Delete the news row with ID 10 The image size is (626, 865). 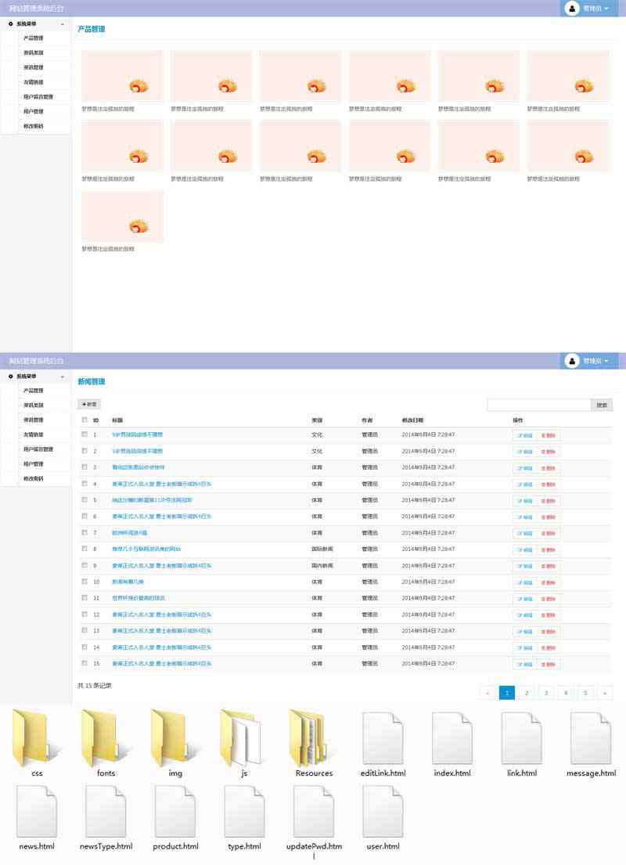[549, 582]
